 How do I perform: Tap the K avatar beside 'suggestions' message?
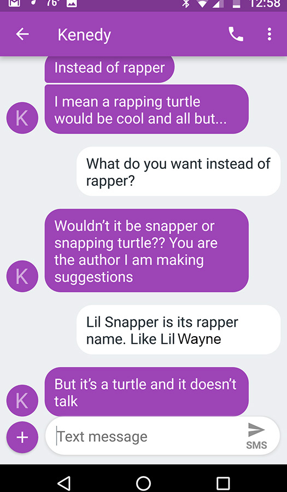(22, 276)
